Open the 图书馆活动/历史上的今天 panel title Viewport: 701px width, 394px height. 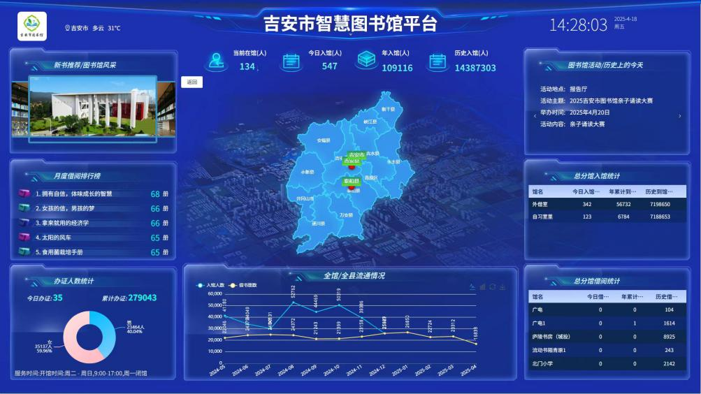coord(605,65)
